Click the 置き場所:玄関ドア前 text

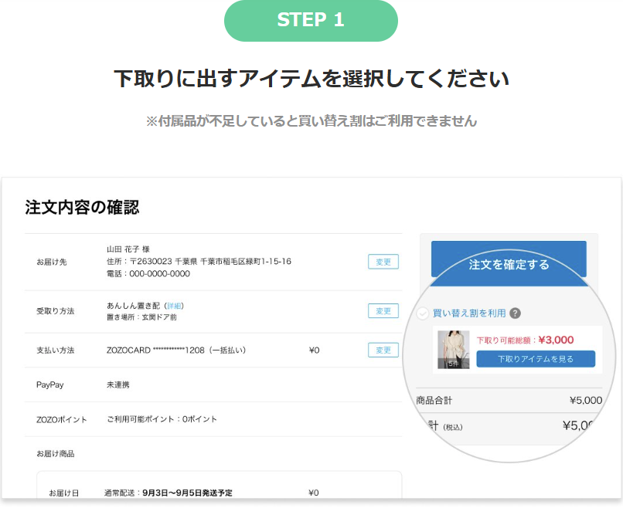point(141,317)
